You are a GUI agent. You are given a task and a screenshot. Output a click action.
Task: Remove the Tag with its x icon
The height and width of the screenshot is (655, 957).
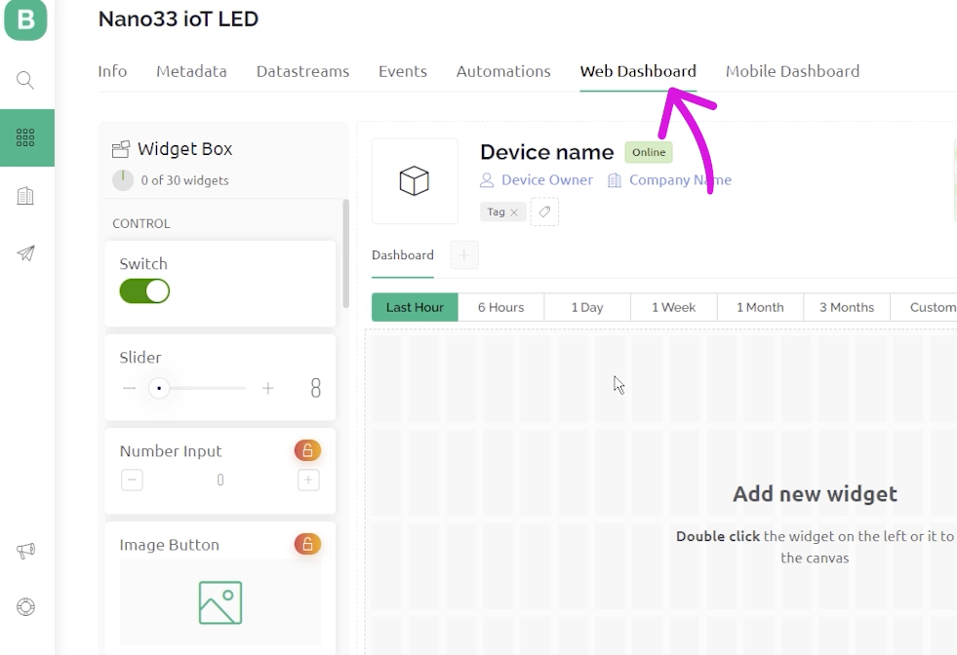[514, 212]
